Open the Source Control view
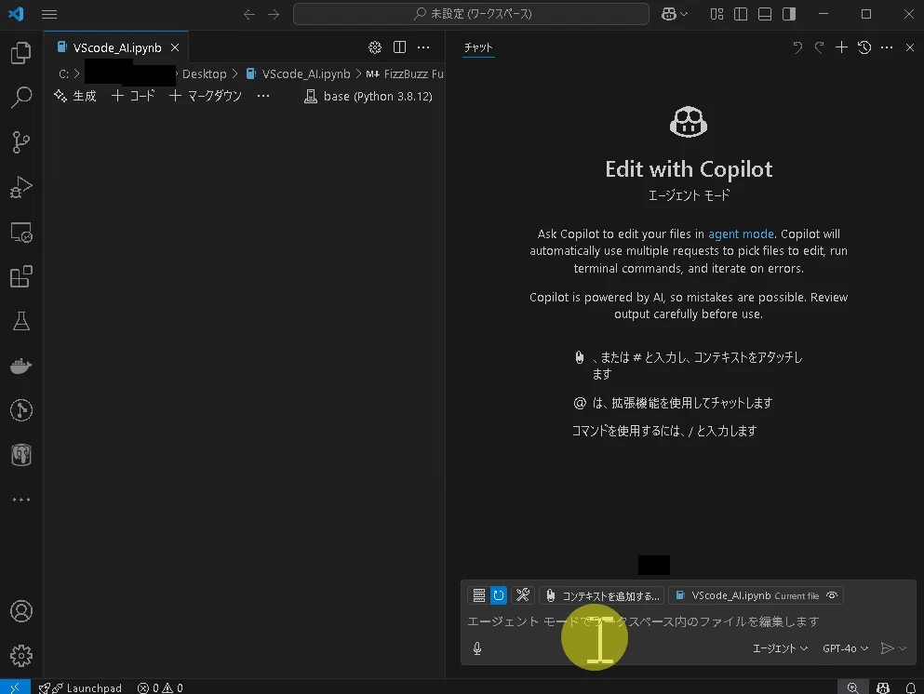 click(21, 142)
